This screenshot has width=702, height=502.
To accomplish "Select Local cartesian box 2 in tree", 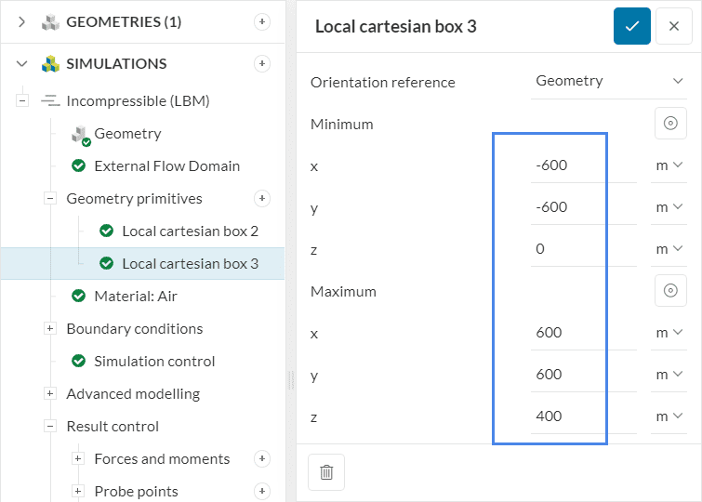I will [190, 231].
